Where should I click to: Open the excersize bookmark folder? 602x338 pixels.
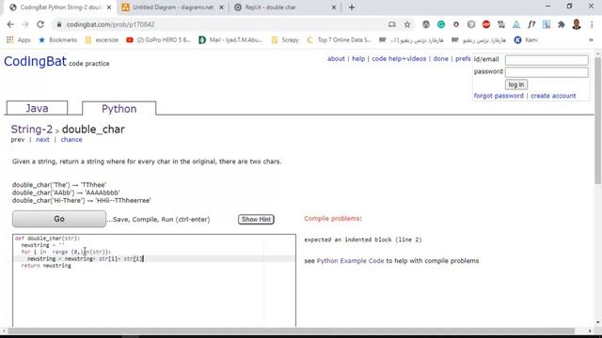point(103,39)
